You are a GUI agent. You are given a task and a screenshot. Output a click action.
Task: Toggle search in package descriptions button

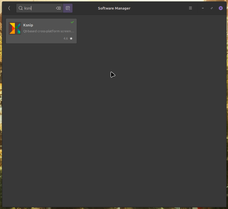[68, 8]
